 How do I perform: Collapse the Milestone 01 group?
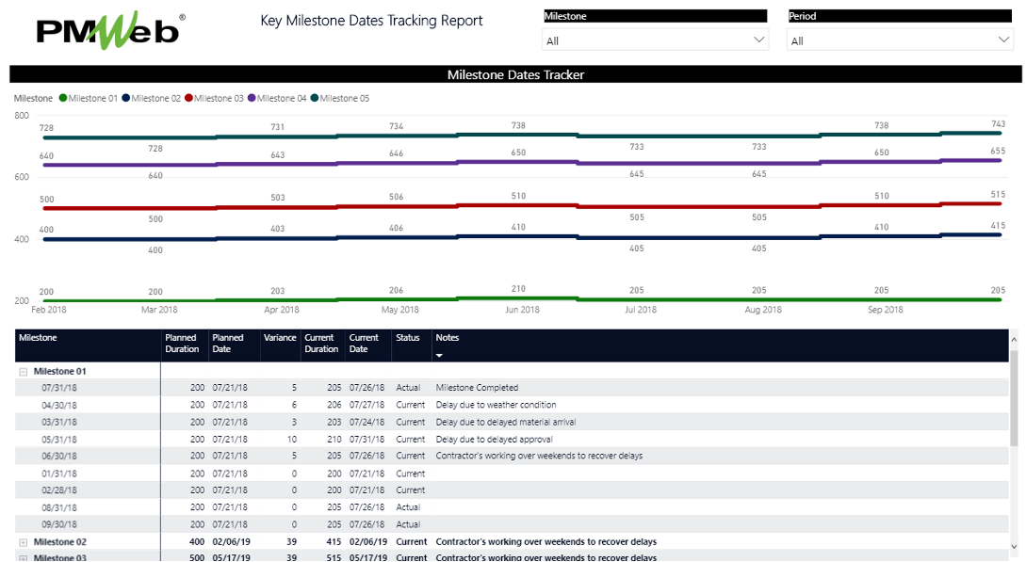pyautogui.click(x=23, y=372)
